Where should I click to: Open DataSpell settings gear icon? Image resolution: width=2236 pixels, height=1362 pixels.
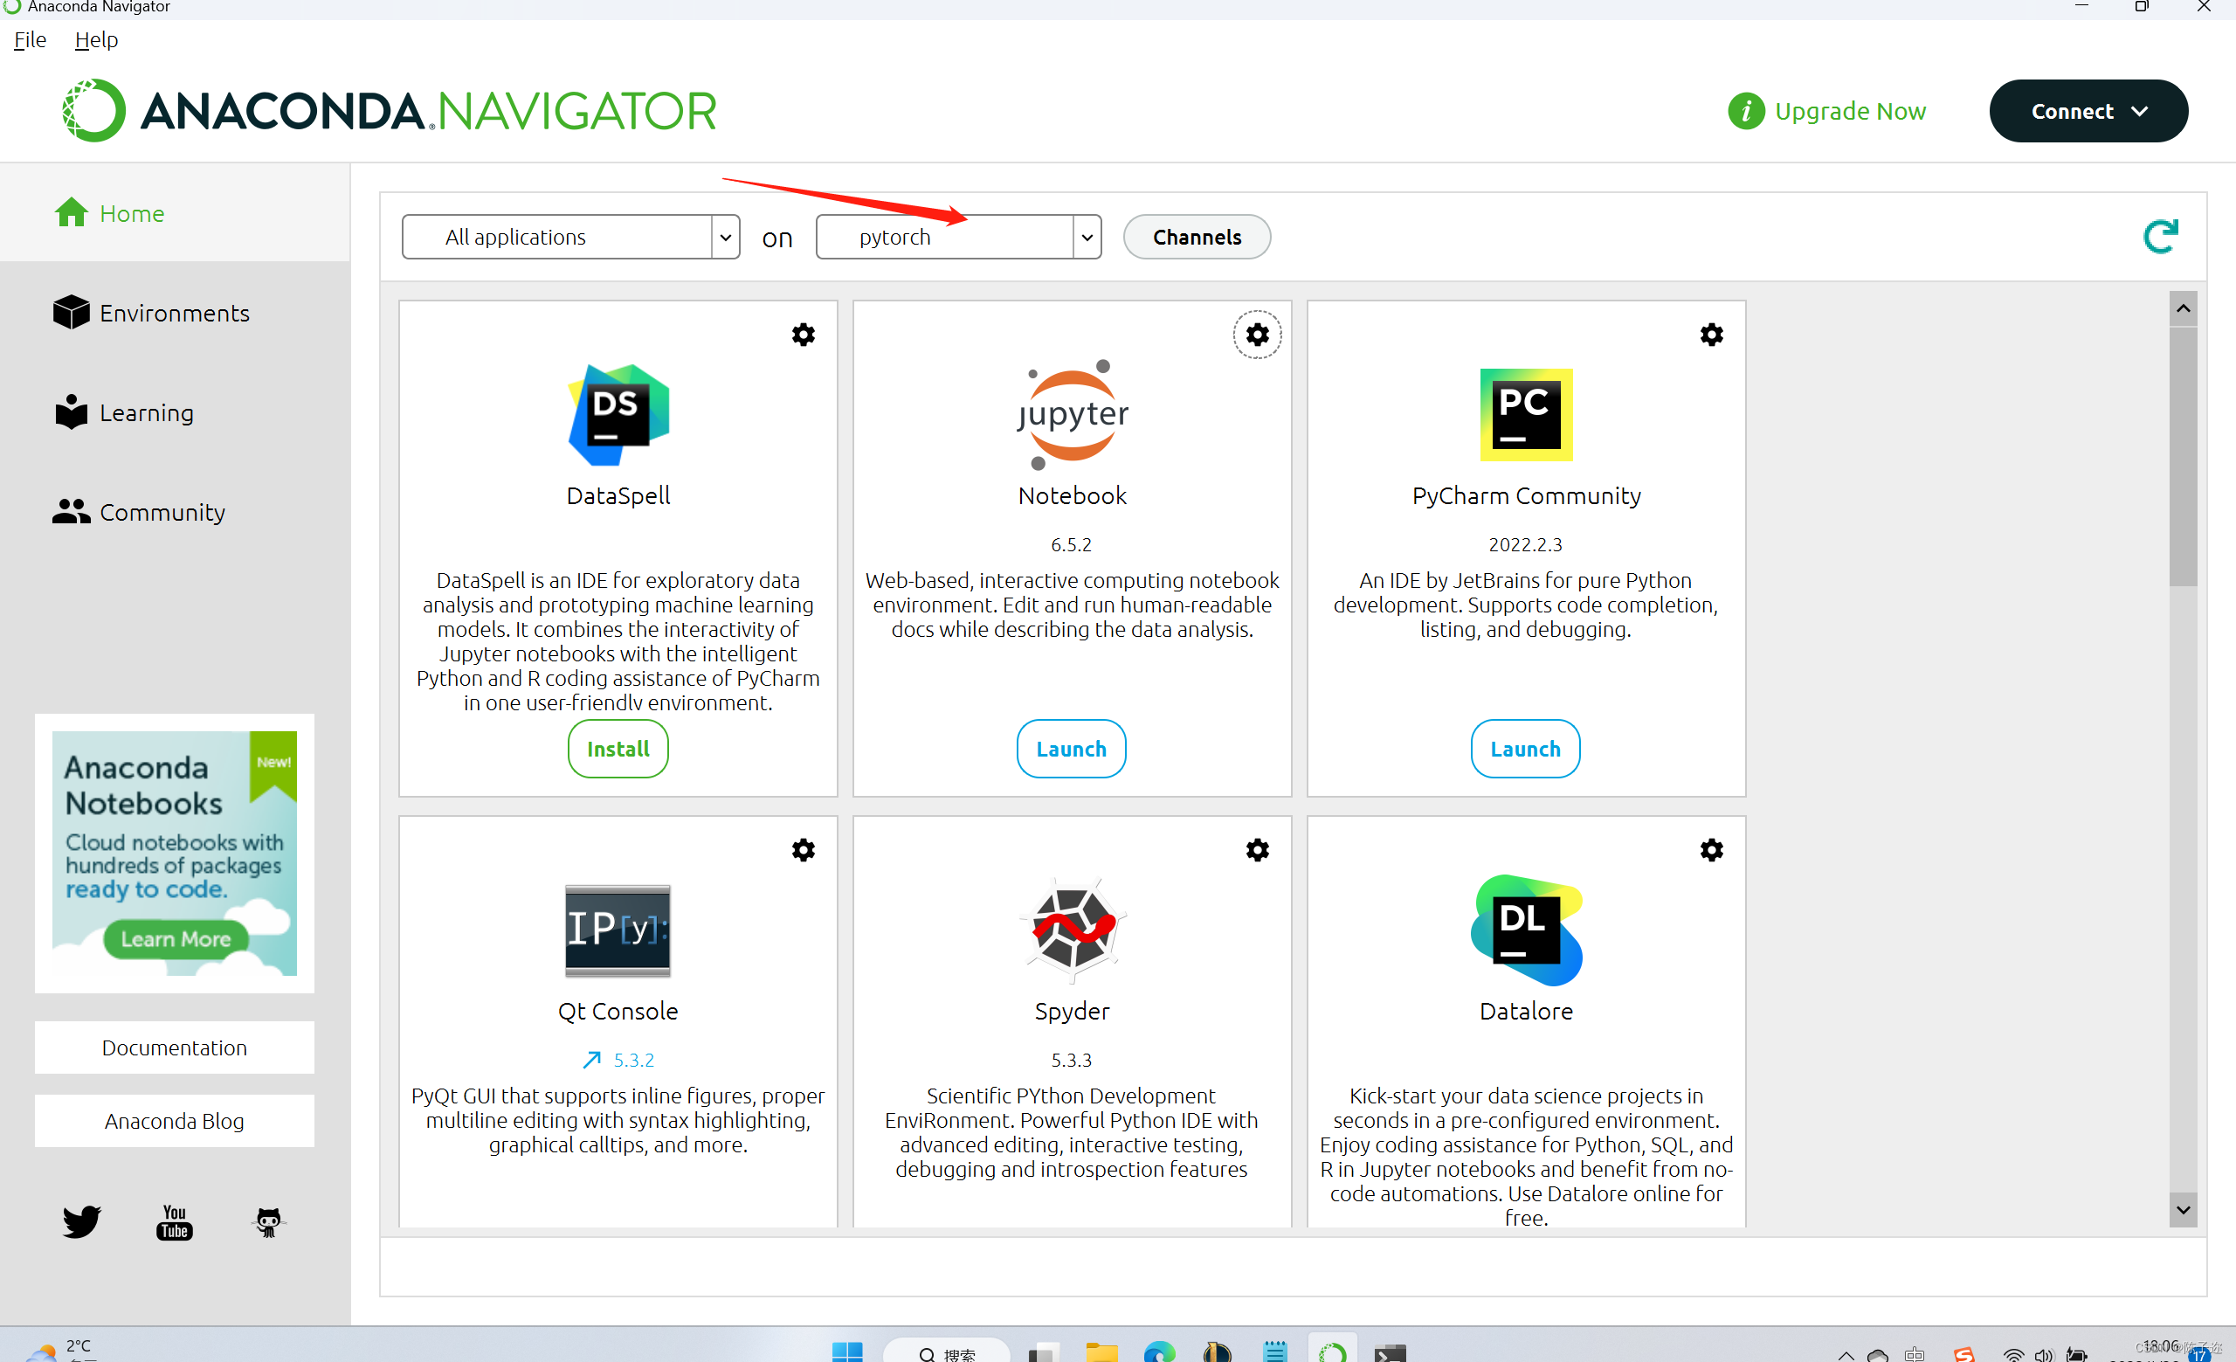click(803, 335)
